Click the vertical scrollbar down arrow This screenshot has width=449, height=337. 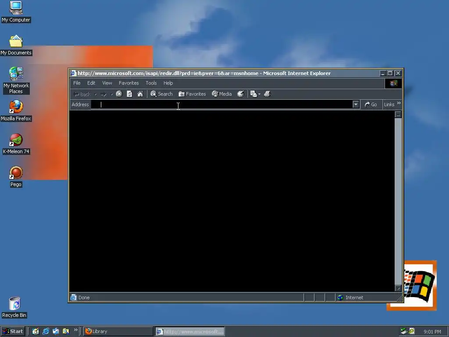coord(398,288)
